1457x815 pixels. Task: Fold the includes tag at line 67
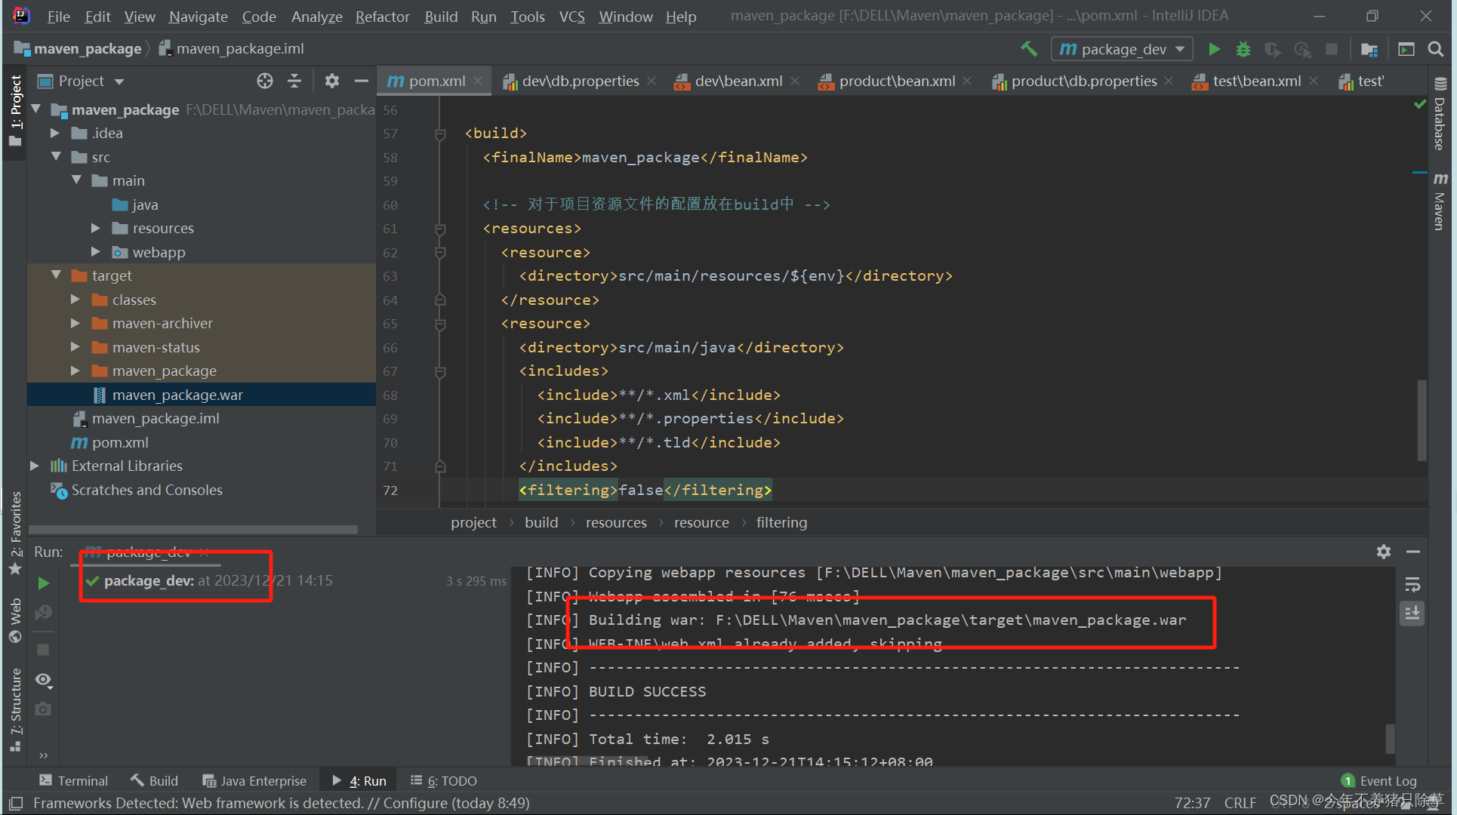(x=440, y=371)
